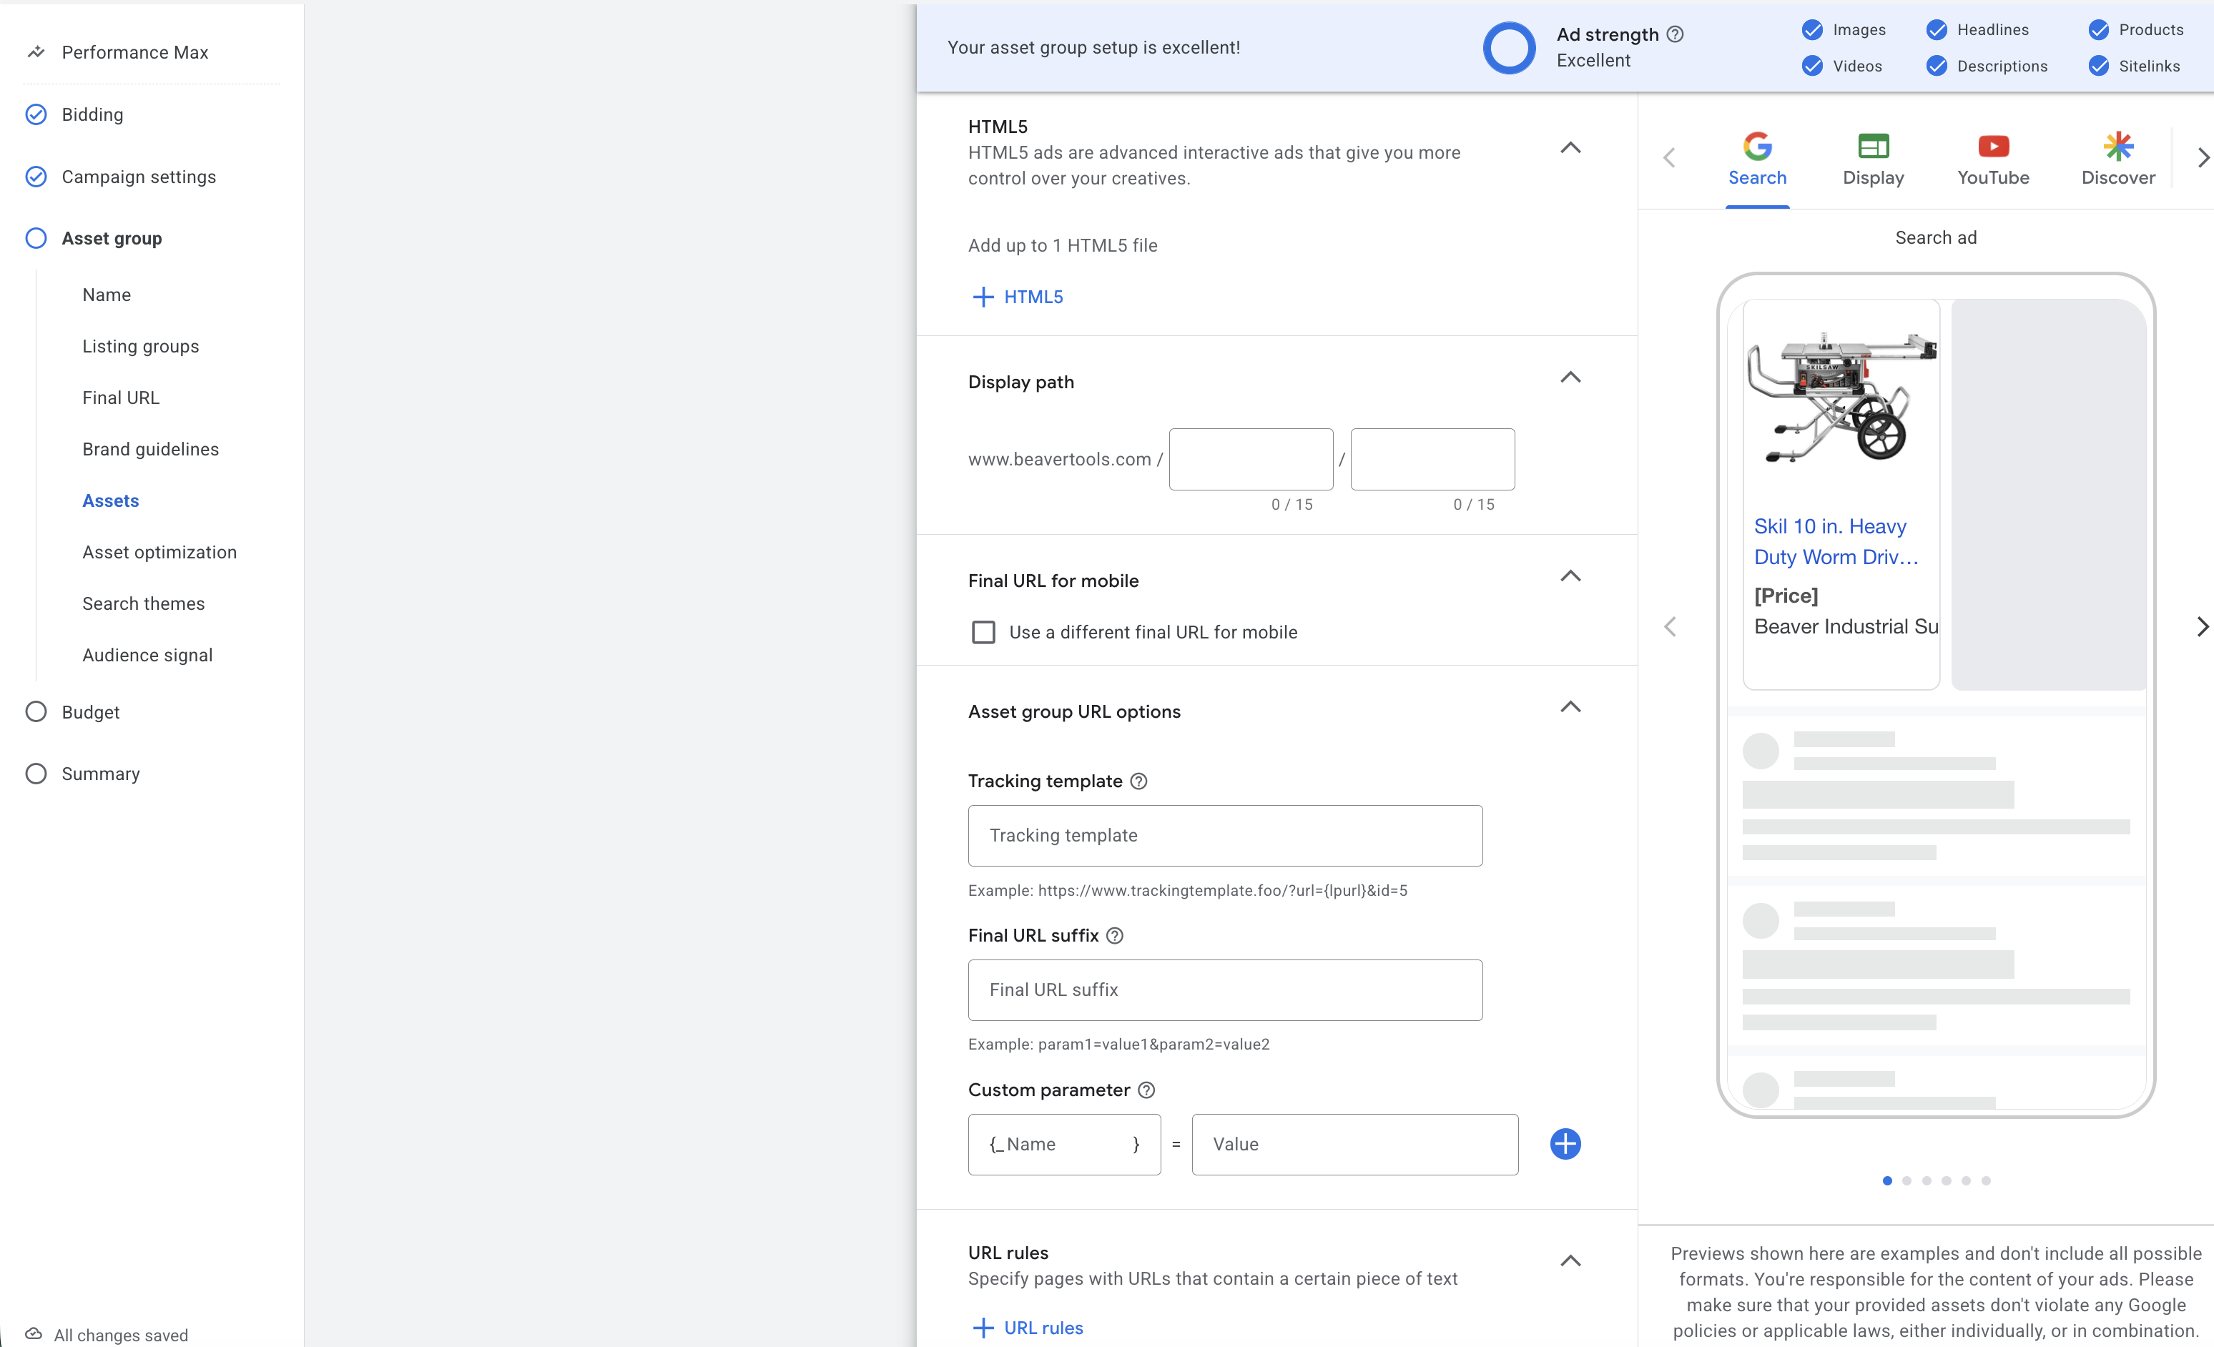The image size is (2214, 1347).
Task: Jump to Brand guidelines section
Action: click(x=151, y=448)
